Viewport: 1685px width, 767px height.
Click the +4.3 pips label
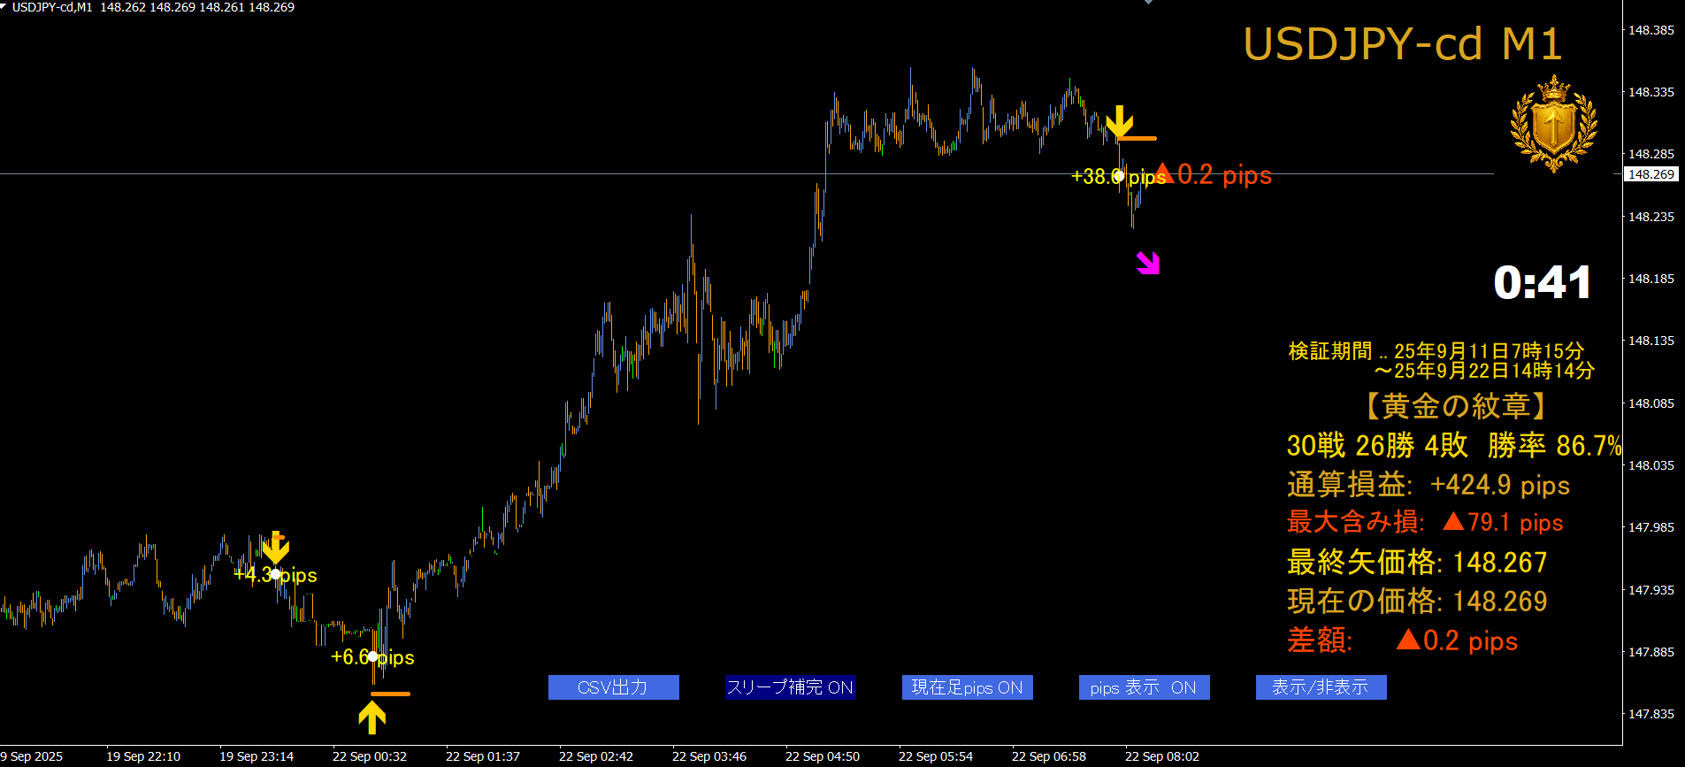(x=275, y=575)
